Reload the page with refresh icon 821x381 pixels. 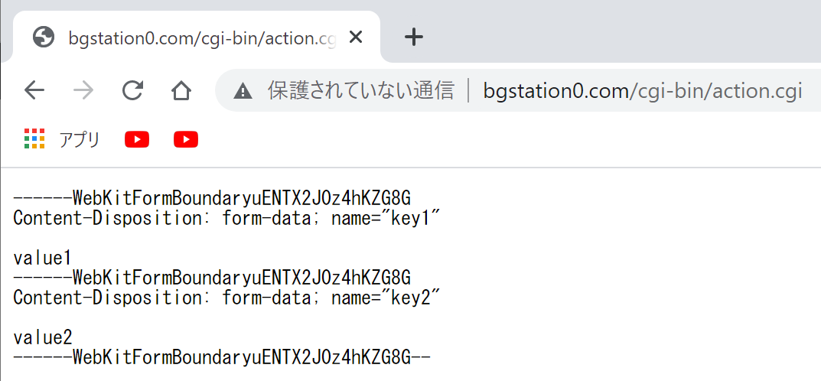click(132, 90)
